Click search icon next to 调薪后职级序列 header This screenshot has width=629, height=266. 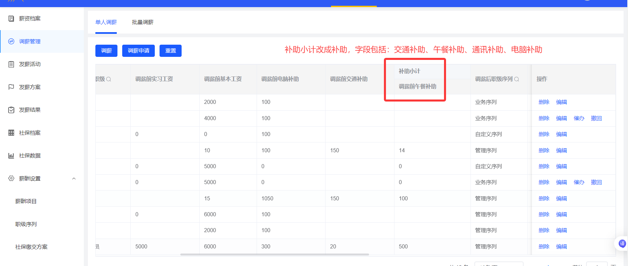click(x=517, y=79)
